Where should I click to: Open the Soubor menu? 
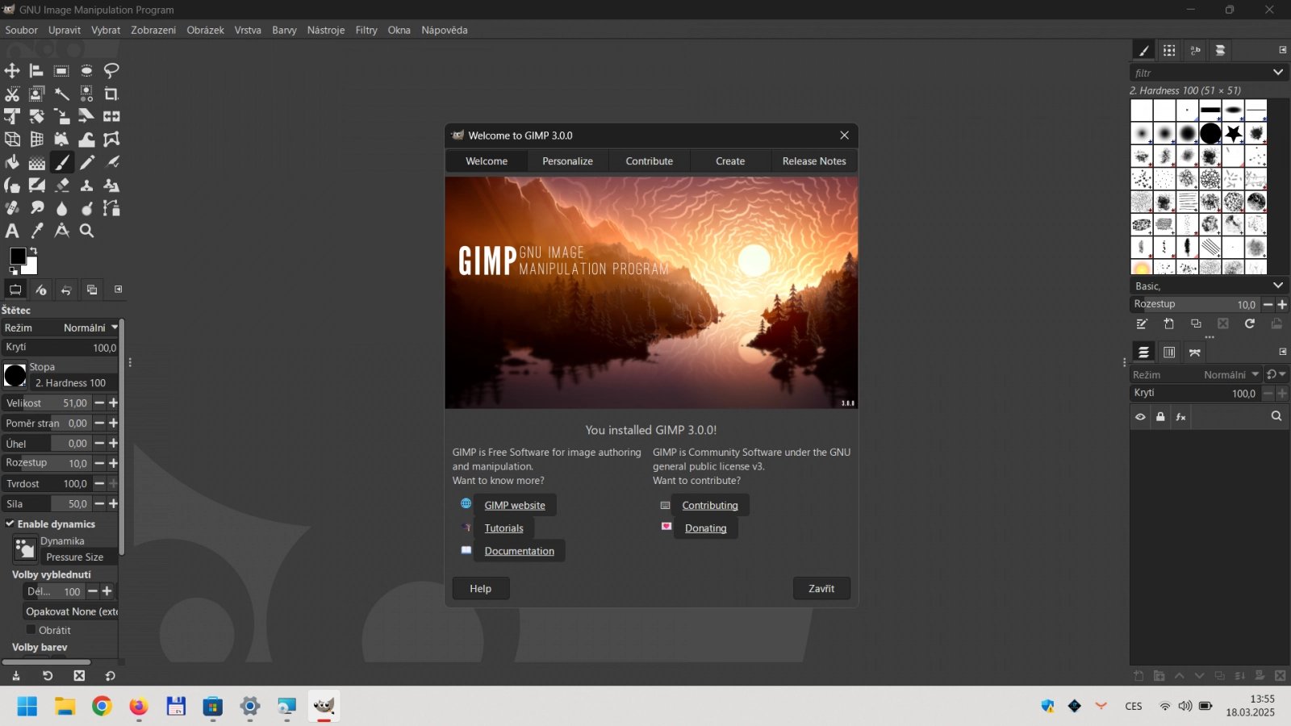coord(22,30)
